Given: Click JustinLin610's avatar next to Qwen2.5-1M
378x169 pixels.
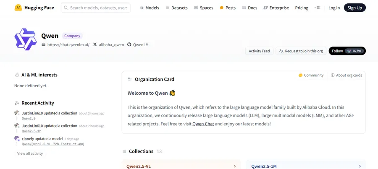Looking at the screenshot, I should click(17, 126).
